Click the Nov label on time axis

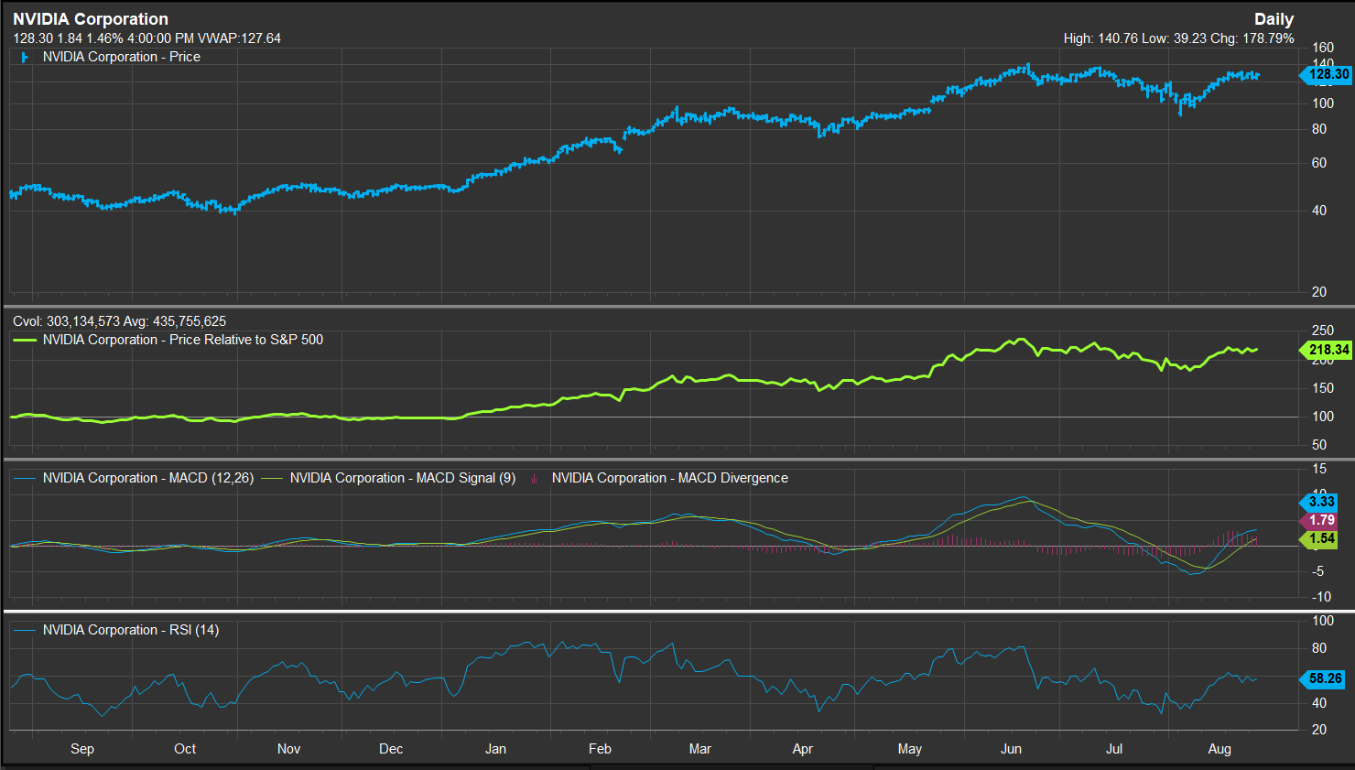288,749
